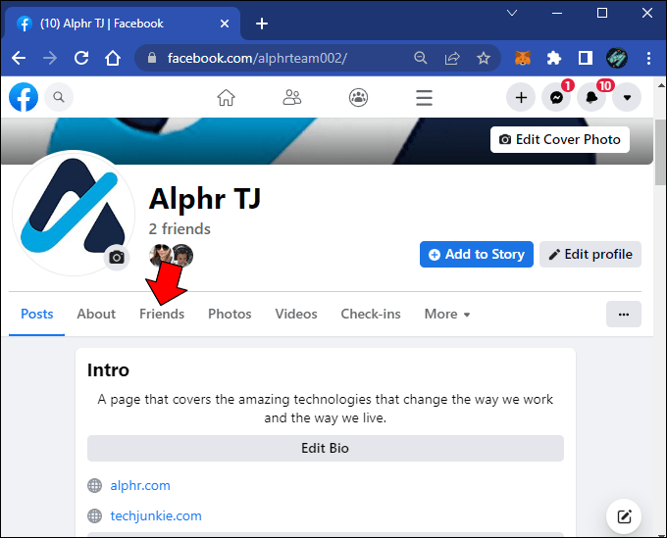Expand the More tab dropdown
The width and height of the screenshot is (667, 538).
[447, 314]
